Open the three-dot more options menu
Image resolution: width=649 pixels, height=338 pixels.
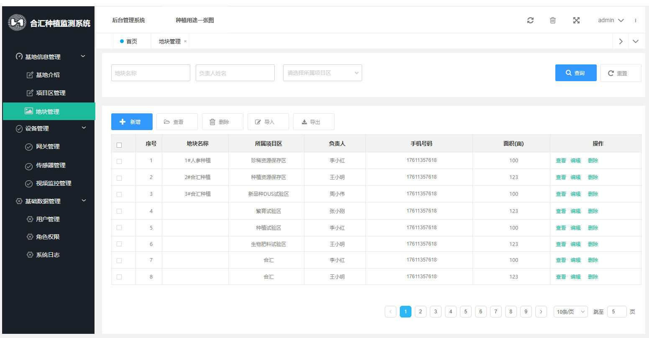(636, 20)
